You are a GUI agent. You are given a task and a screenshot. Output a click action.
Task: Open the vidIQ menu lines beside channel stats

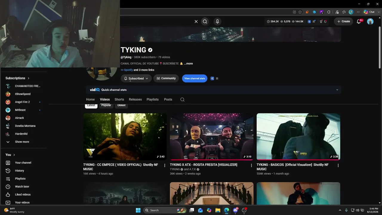pos(217,79)
